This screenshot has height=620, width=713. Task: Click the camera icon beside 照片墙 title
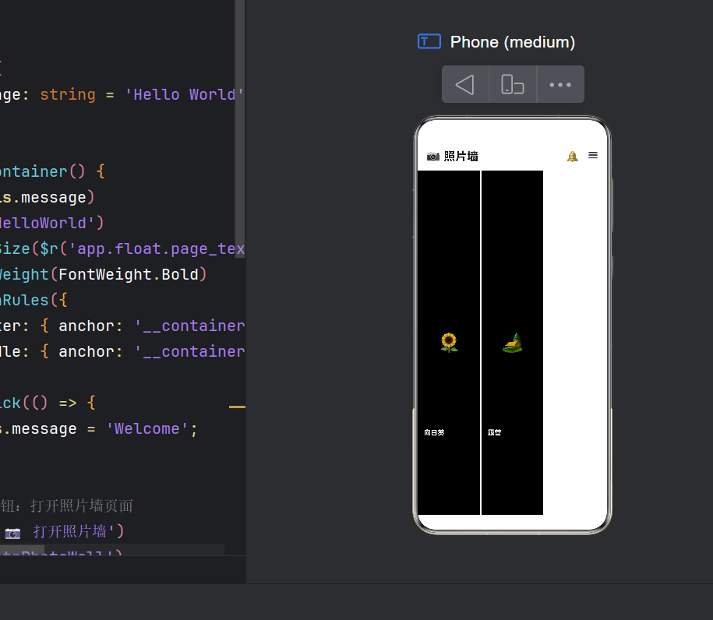[x=433, y=157]
